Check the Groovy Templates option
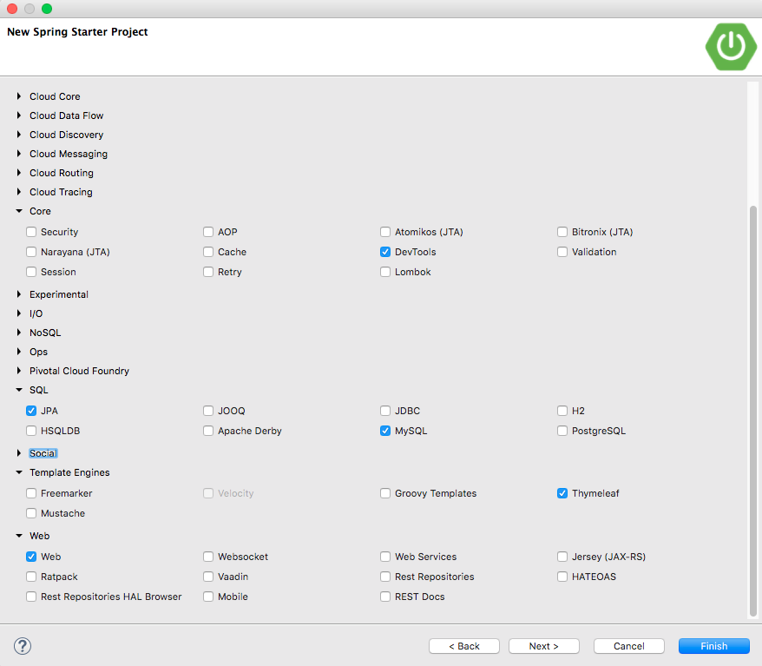This screenshot has height=666, width=762. pyautogui.click(x=384, y=493)
